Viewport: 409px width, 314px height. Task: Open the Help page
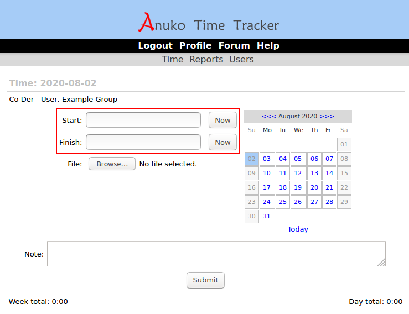coord(268,45)
